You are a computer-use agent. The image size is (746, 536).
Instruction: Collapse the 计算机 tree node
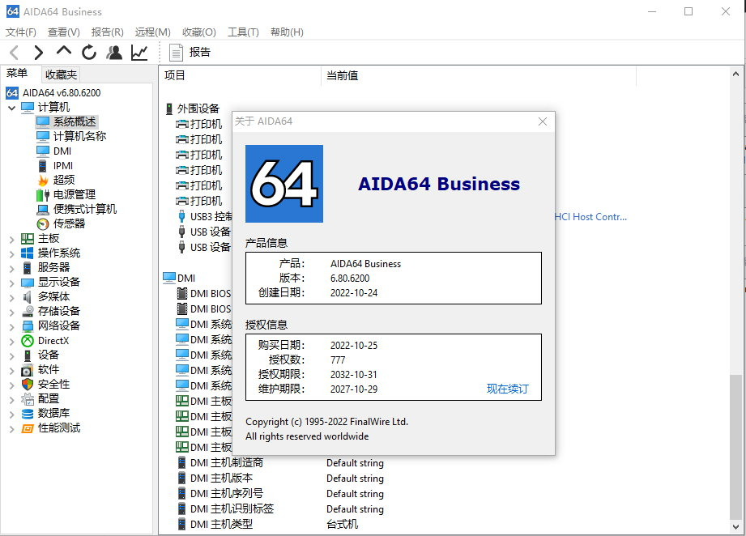pos(12,108)
